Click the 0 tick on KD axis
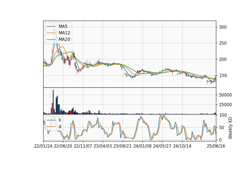Image resolution: width=240 pixels, height=172 pixels. click(220, 140)
